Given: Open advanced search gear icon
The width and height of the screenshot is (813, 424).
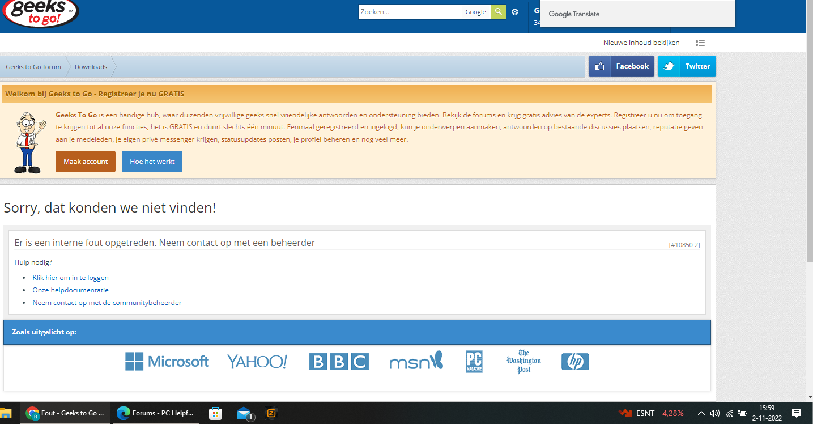Looking at the screenshot, I should pos(515,12).
